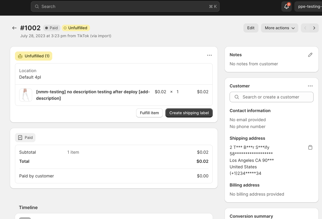Go to next order using right chevron
The width and height of the screenshot is (322, 219).
click(x=314, y=28)
